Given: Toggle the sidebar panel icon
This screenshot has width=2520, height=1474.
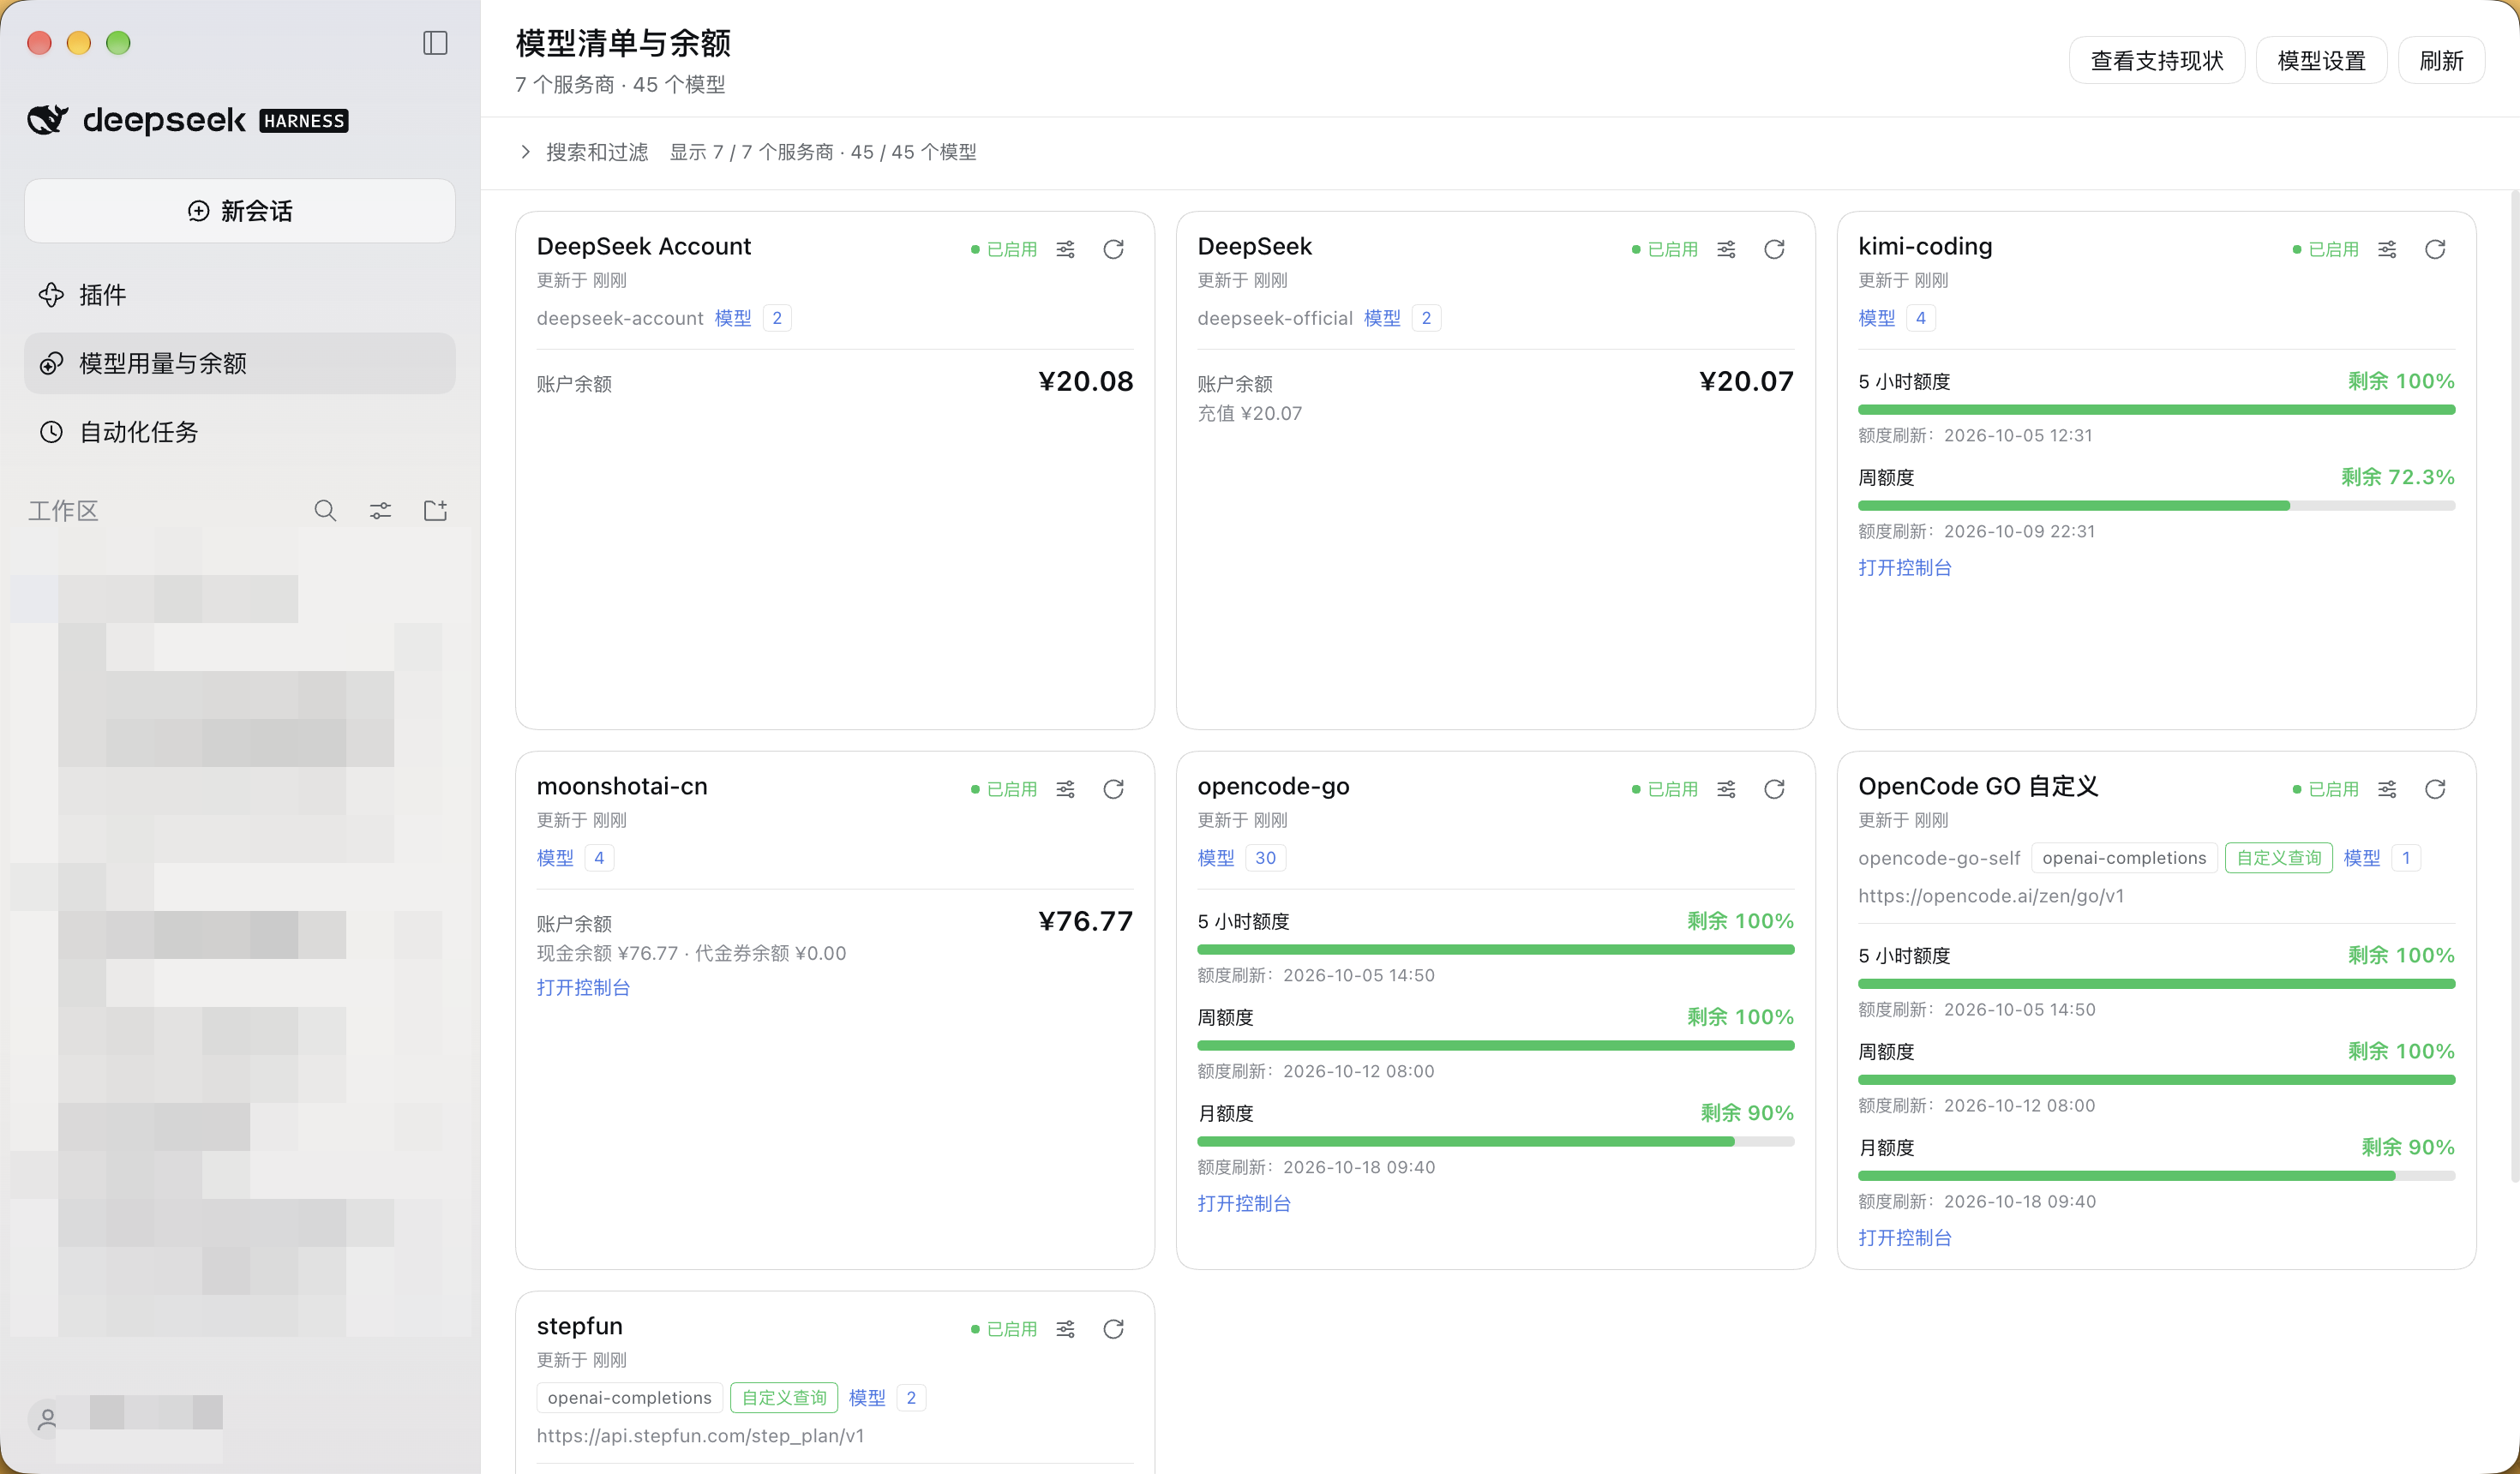Looking at the screenshot, I should click(435, 43).
